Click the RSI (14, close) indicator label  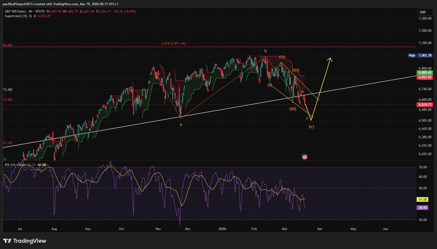coord(15,165)
